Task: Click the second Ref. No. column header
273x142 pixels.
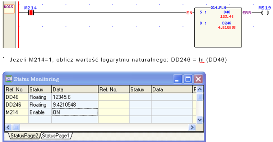Action: (114, 89)
